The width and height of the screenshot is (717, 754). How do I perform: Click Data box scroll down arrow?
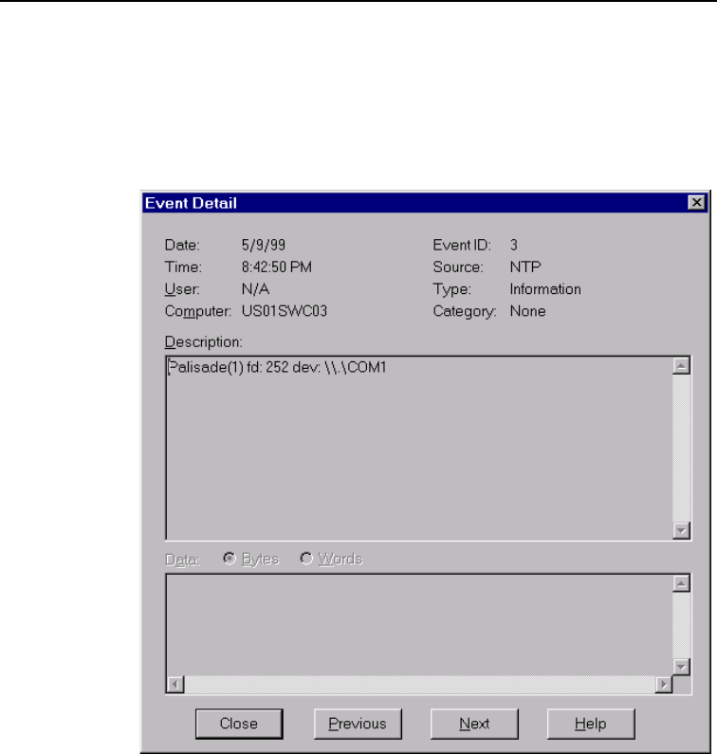[x=681, y=667]
